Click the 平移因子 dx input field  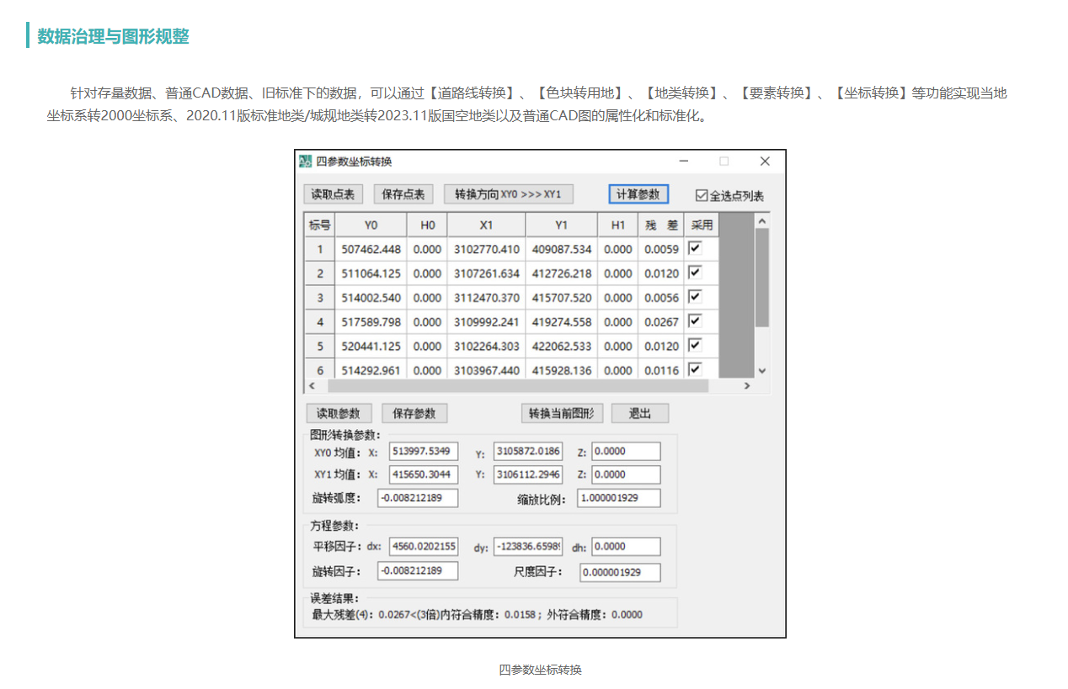tap(424, 547)
